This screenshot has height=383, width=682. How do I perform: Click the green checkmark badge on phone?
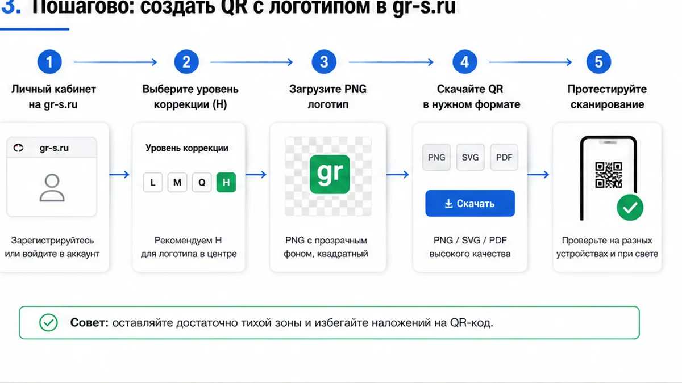click(630, 209)
